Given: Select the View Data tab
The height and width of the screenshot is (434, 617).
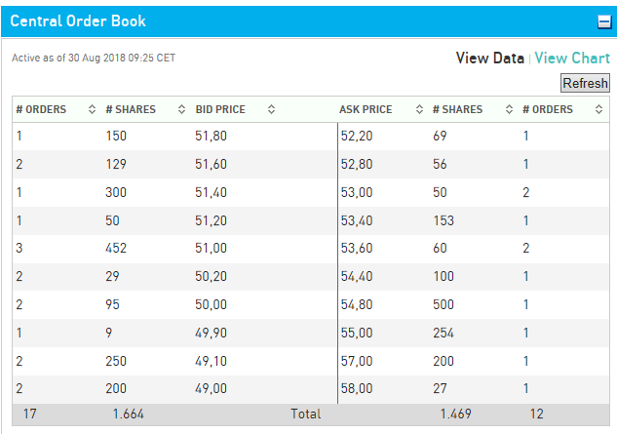Looking at the screenshot, I should pos(489,59).
